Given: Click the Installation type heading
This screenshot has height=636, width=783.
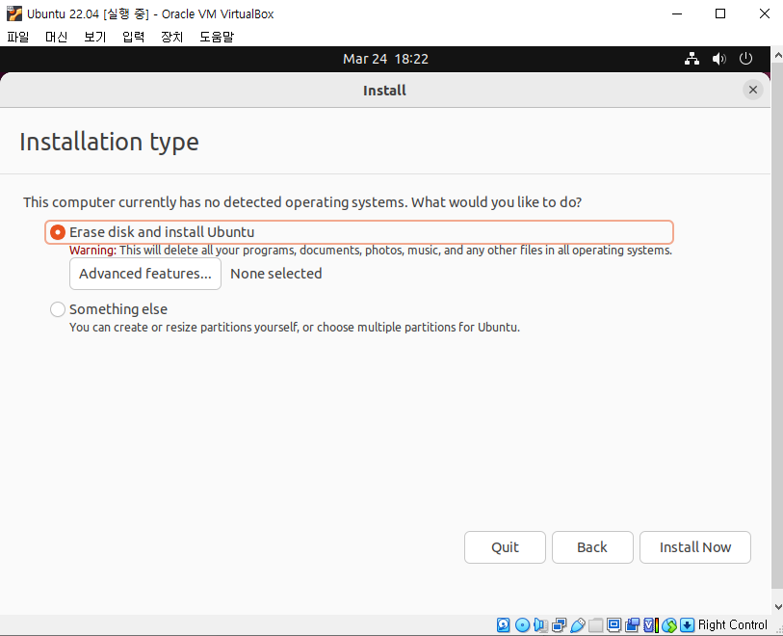Looking at the screenshot, I should [x=109, y=142].
